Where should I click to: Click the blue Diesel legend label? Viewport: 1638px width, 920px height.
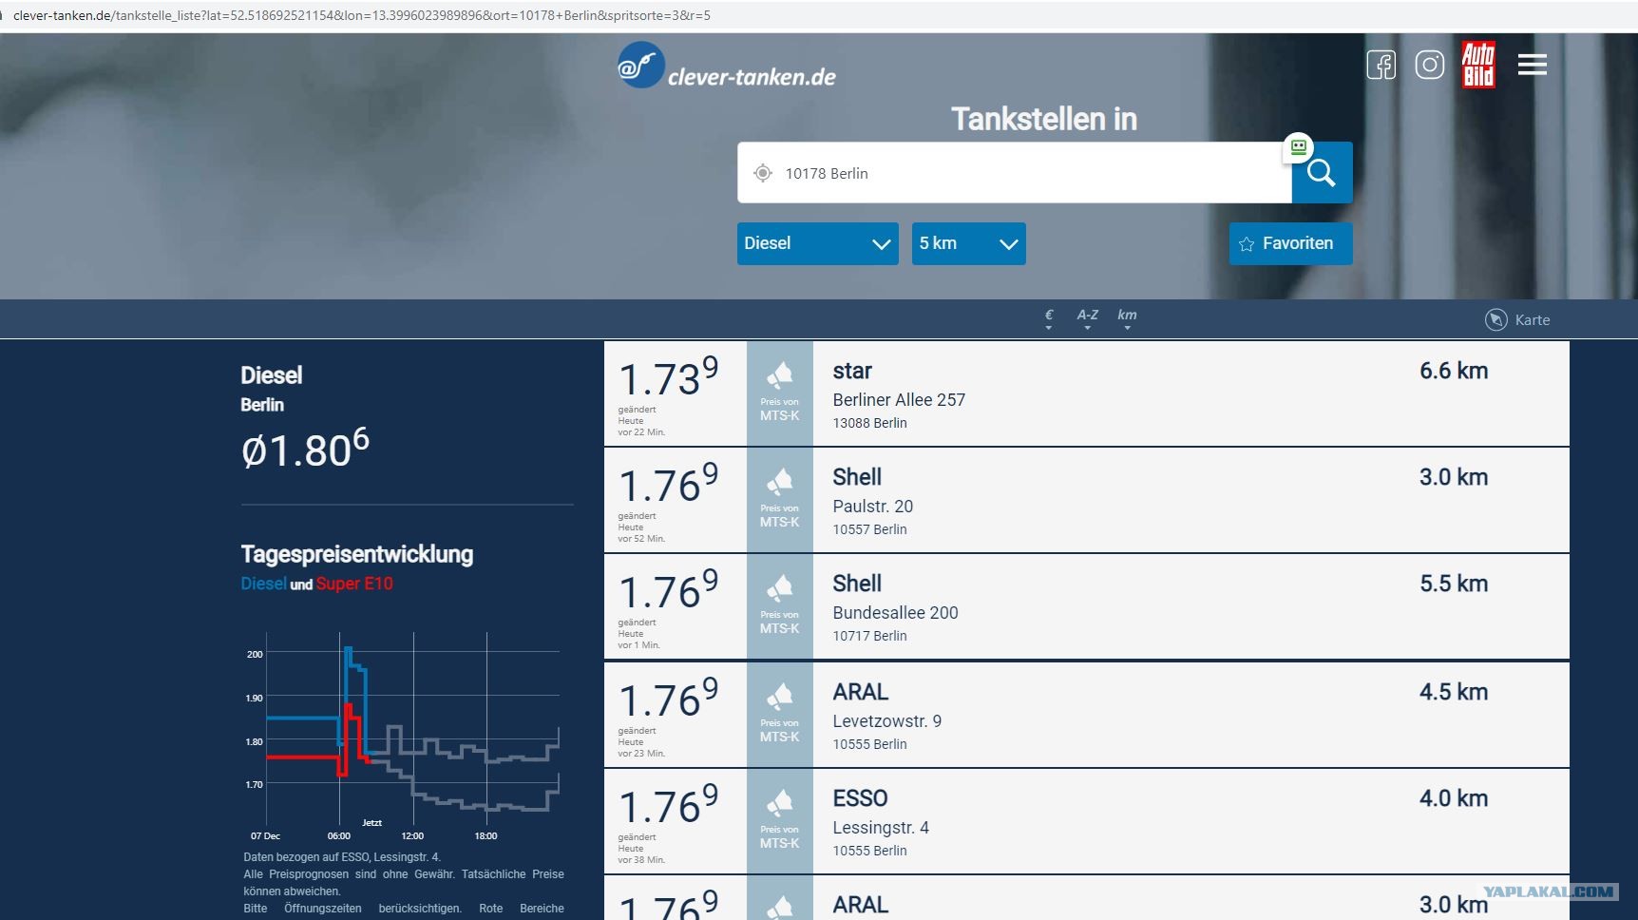pyautogui.click(x=263, y=584)
